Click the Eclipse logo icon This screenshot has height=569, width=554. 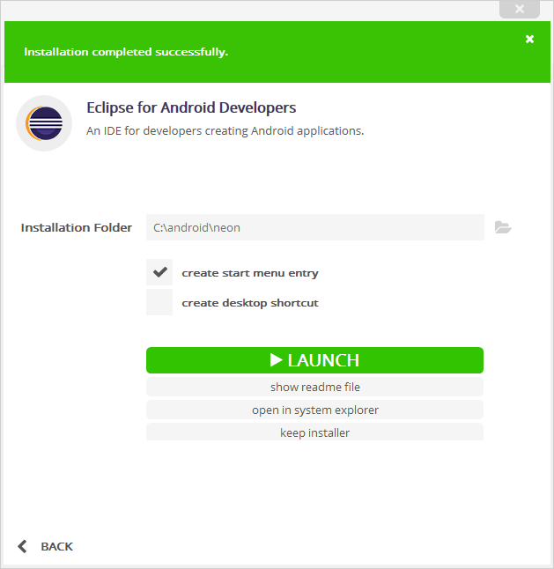pos(44,123)
